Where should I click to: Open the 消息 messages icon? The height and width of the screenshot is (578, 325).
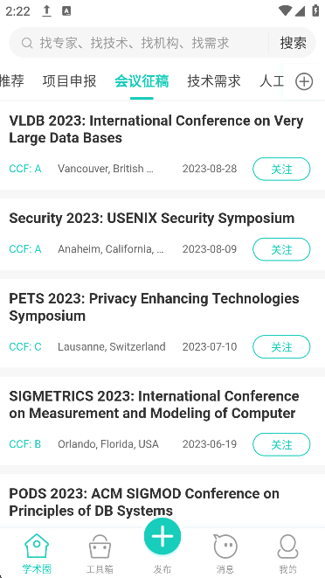(225, 547)
